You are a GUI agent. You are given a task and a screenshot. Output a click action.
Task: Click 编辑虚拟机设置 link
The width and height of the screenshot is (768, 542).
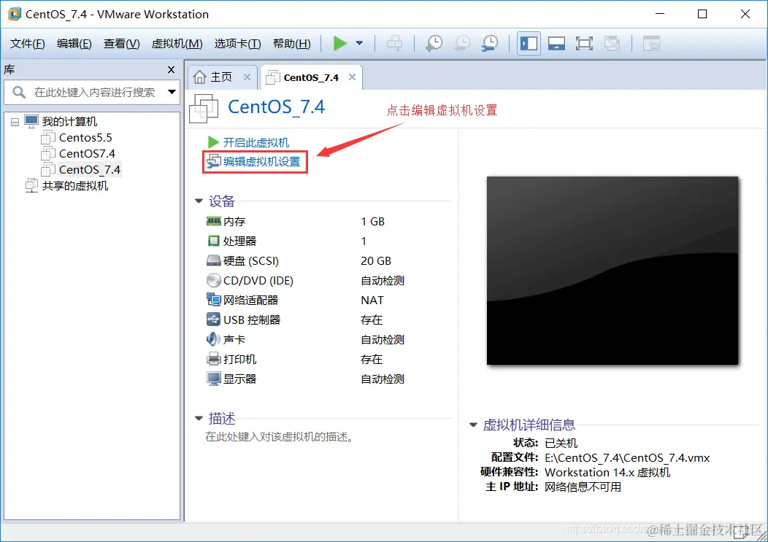[260, 162]
